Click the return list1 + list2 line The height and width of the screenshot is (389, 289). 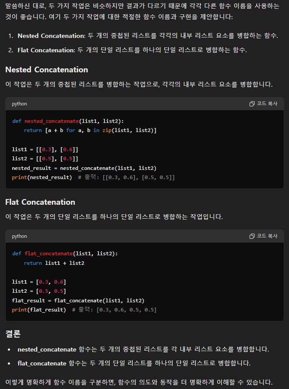tap(54, 263)
